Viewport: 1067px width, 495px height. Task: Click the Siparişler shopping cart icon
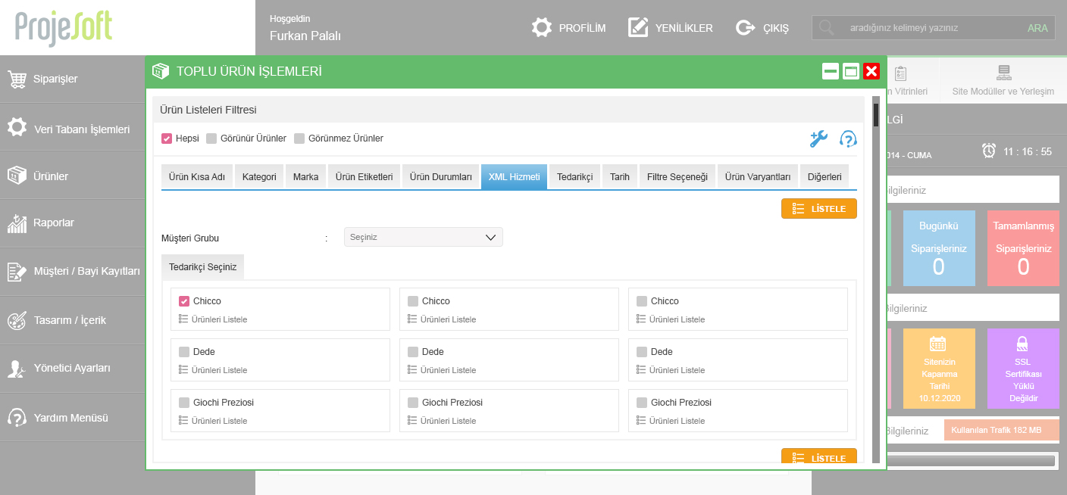[17, 79]
